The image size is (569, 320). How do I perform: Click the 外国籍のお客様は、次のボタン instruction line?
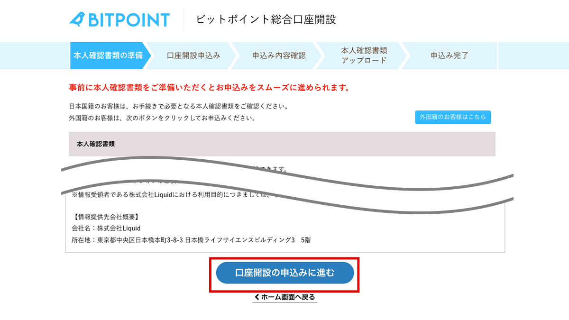click(163, 118)
